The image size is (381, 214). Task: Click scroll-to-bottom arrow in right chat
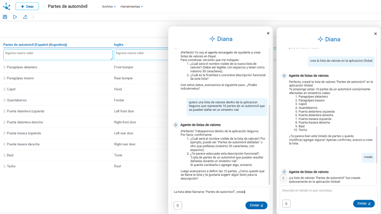click(x=283, y=178)
